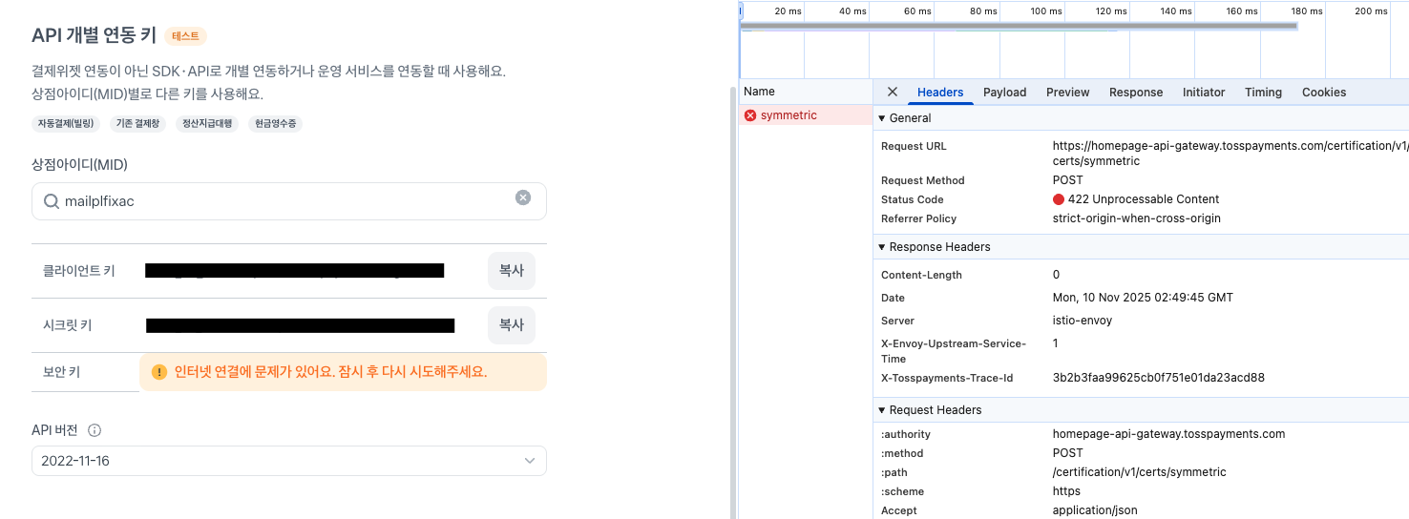1409x519 pixels.
Task: Open the Timing tab
Action: [x=1263, y=93]
